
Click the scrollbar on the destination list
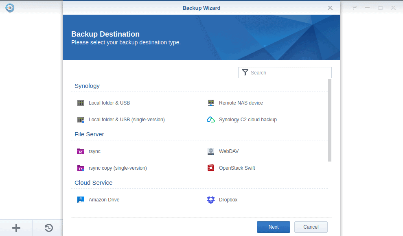point(331,122)
